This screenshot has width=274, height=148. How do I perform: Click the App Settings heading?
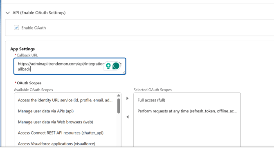point(22,49)
